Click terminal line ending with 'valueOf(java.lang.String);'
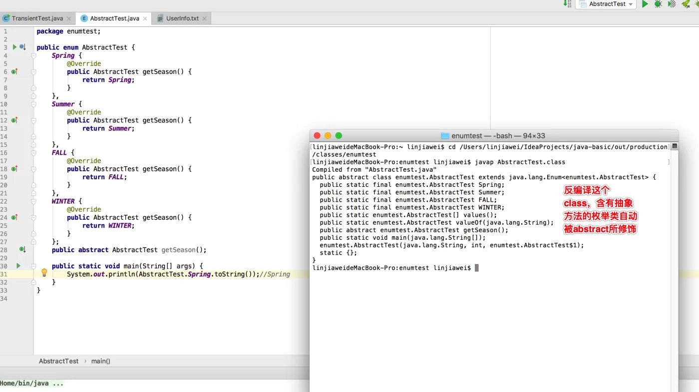This screenshot has height=392, width=699. tap(437, 223)
